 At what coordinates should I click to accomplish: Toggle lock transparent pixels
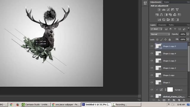click(x=157, y=40)
